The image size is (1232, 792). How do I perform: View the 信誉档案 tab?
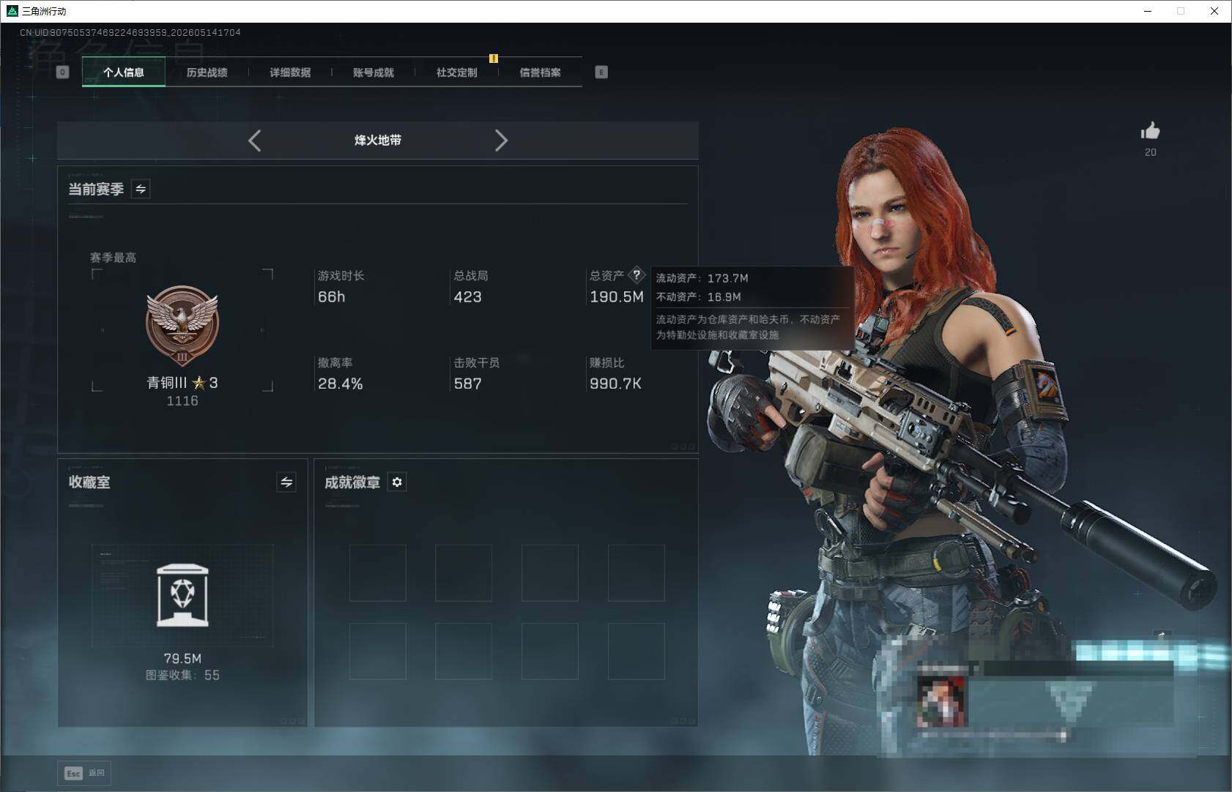[x=541, y=72]
